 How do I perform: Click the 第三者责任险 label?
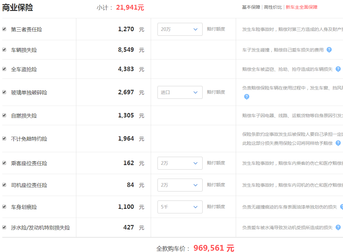point(26,29)
